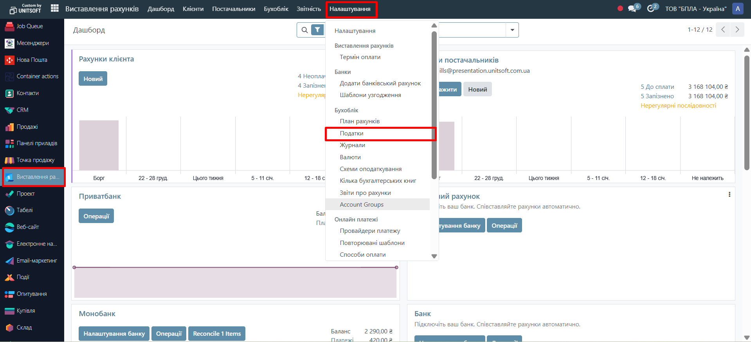Viewport: 751px width, 342px height.
Task: Open the three-dot menu on bank card
Action: click(x=729, y=194)
